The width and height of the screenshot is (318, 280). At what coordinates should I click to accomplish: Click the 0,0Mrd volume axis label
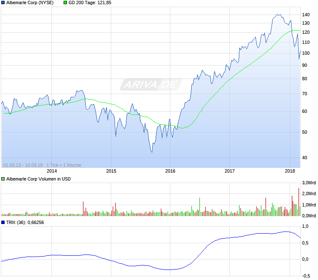309,216
